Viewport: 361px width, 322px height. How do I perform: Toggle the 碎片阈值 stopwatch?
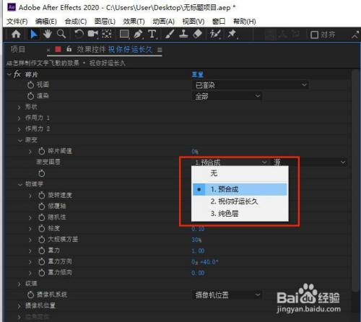[42, 151]
